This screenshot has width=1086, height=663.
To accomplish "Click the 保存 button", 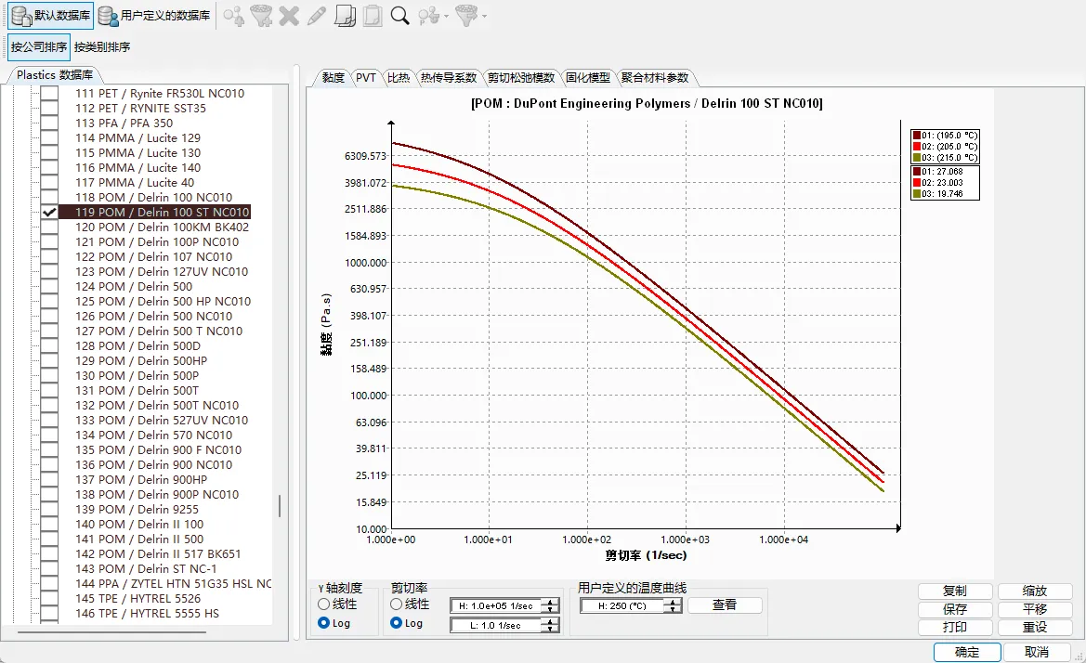I will click(954, 609).
